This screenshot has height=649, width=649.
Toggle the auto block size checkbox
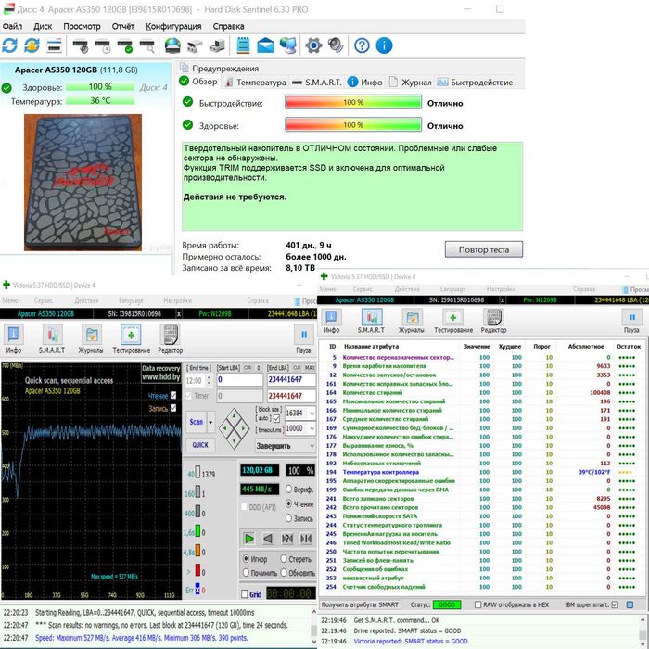click(276, 418)
